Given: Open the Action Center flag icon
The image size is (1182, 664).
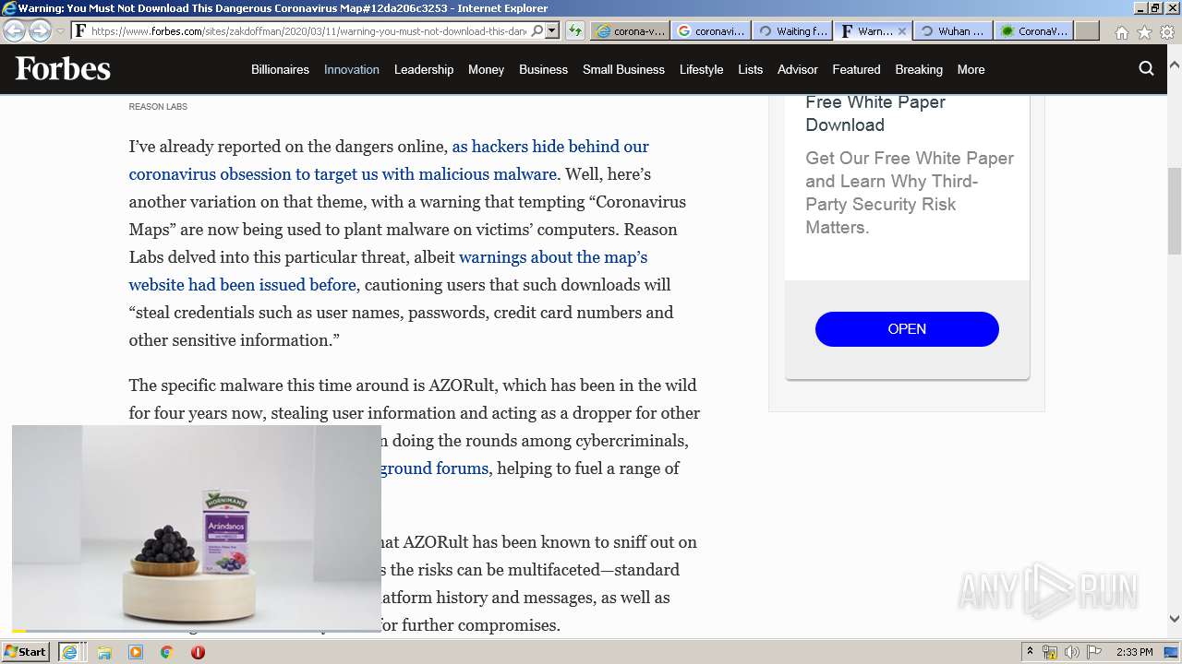Looking at the screenshot, I should coord(1094,652).
